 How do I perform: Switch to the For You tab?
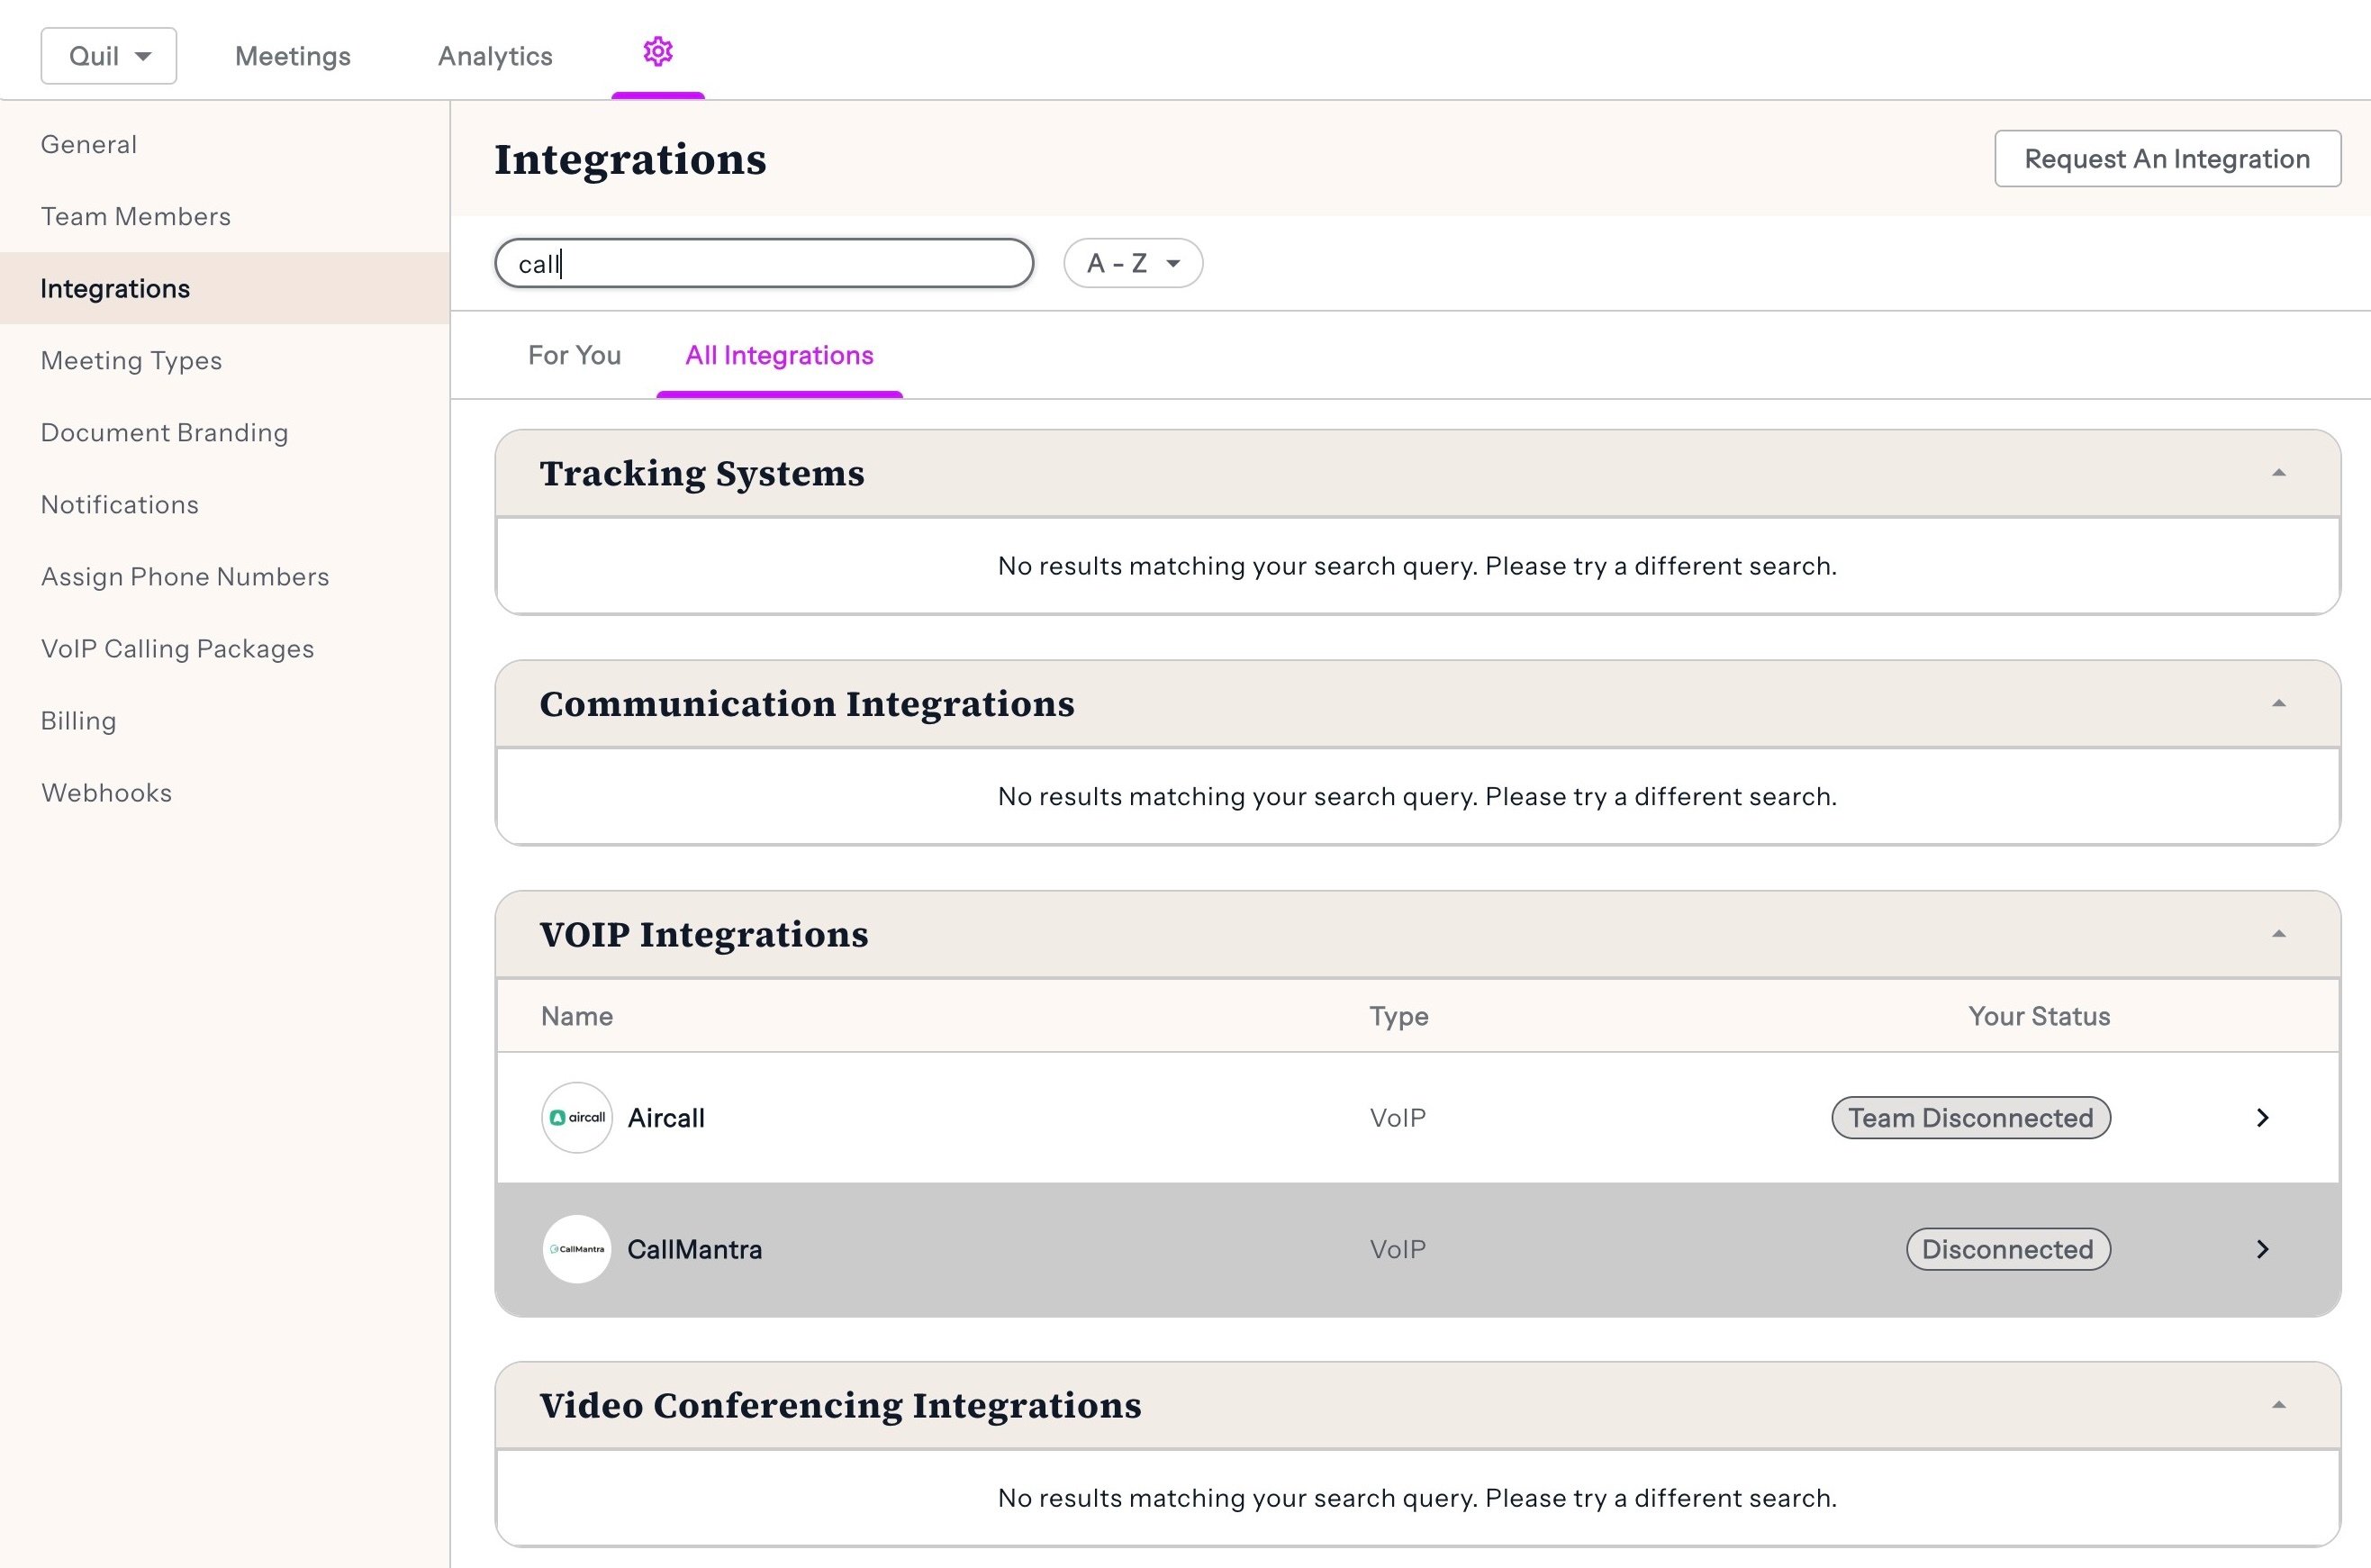[575, 355]
